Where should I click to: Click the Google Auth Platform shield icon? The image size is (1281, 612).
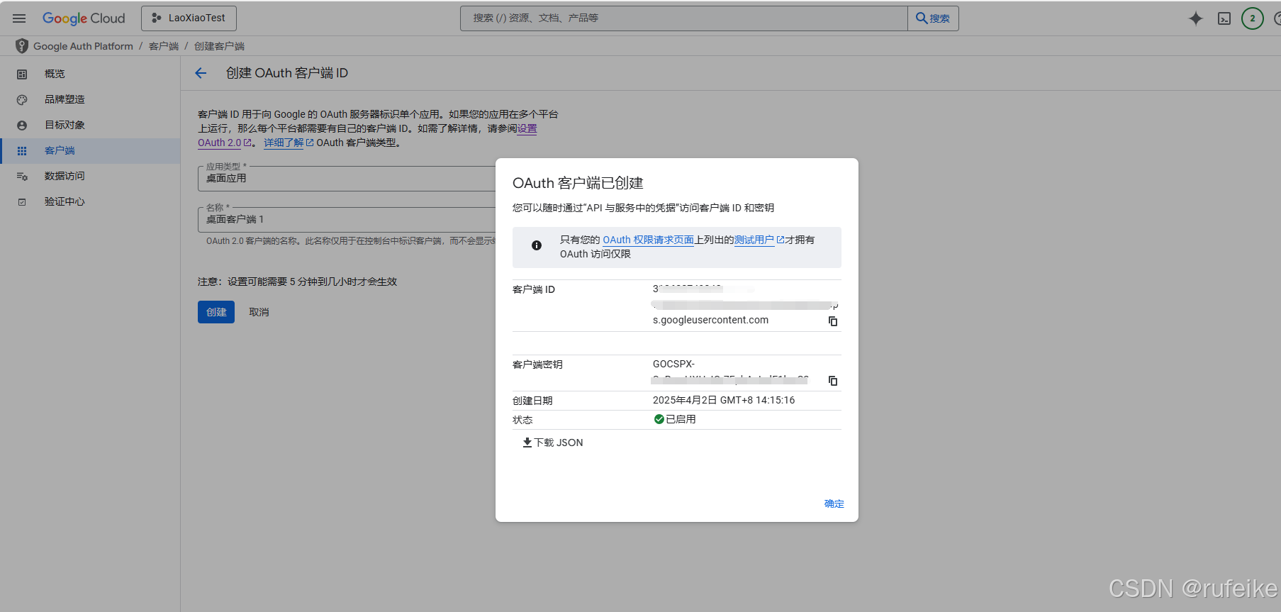click(x=22, y=46)
